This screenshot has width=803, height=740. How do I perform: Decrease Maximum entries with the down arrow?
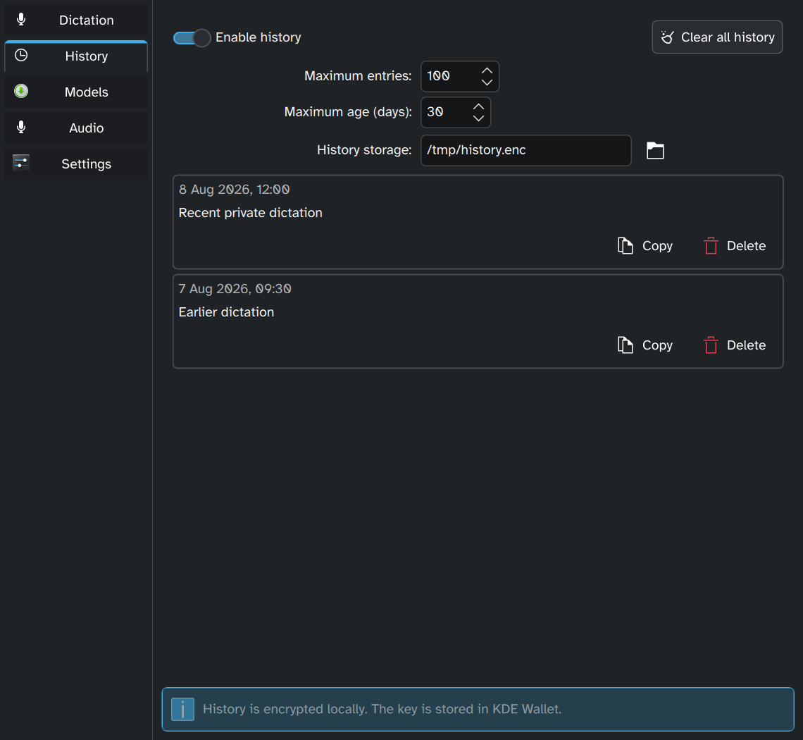[x=487, y=82]
